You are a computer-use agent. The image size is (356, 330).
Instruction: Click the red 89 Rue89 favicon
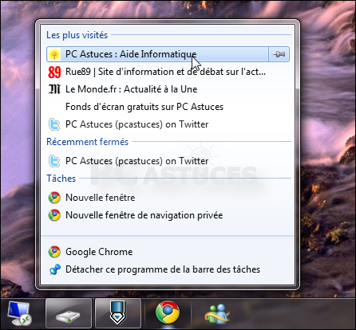54,73
